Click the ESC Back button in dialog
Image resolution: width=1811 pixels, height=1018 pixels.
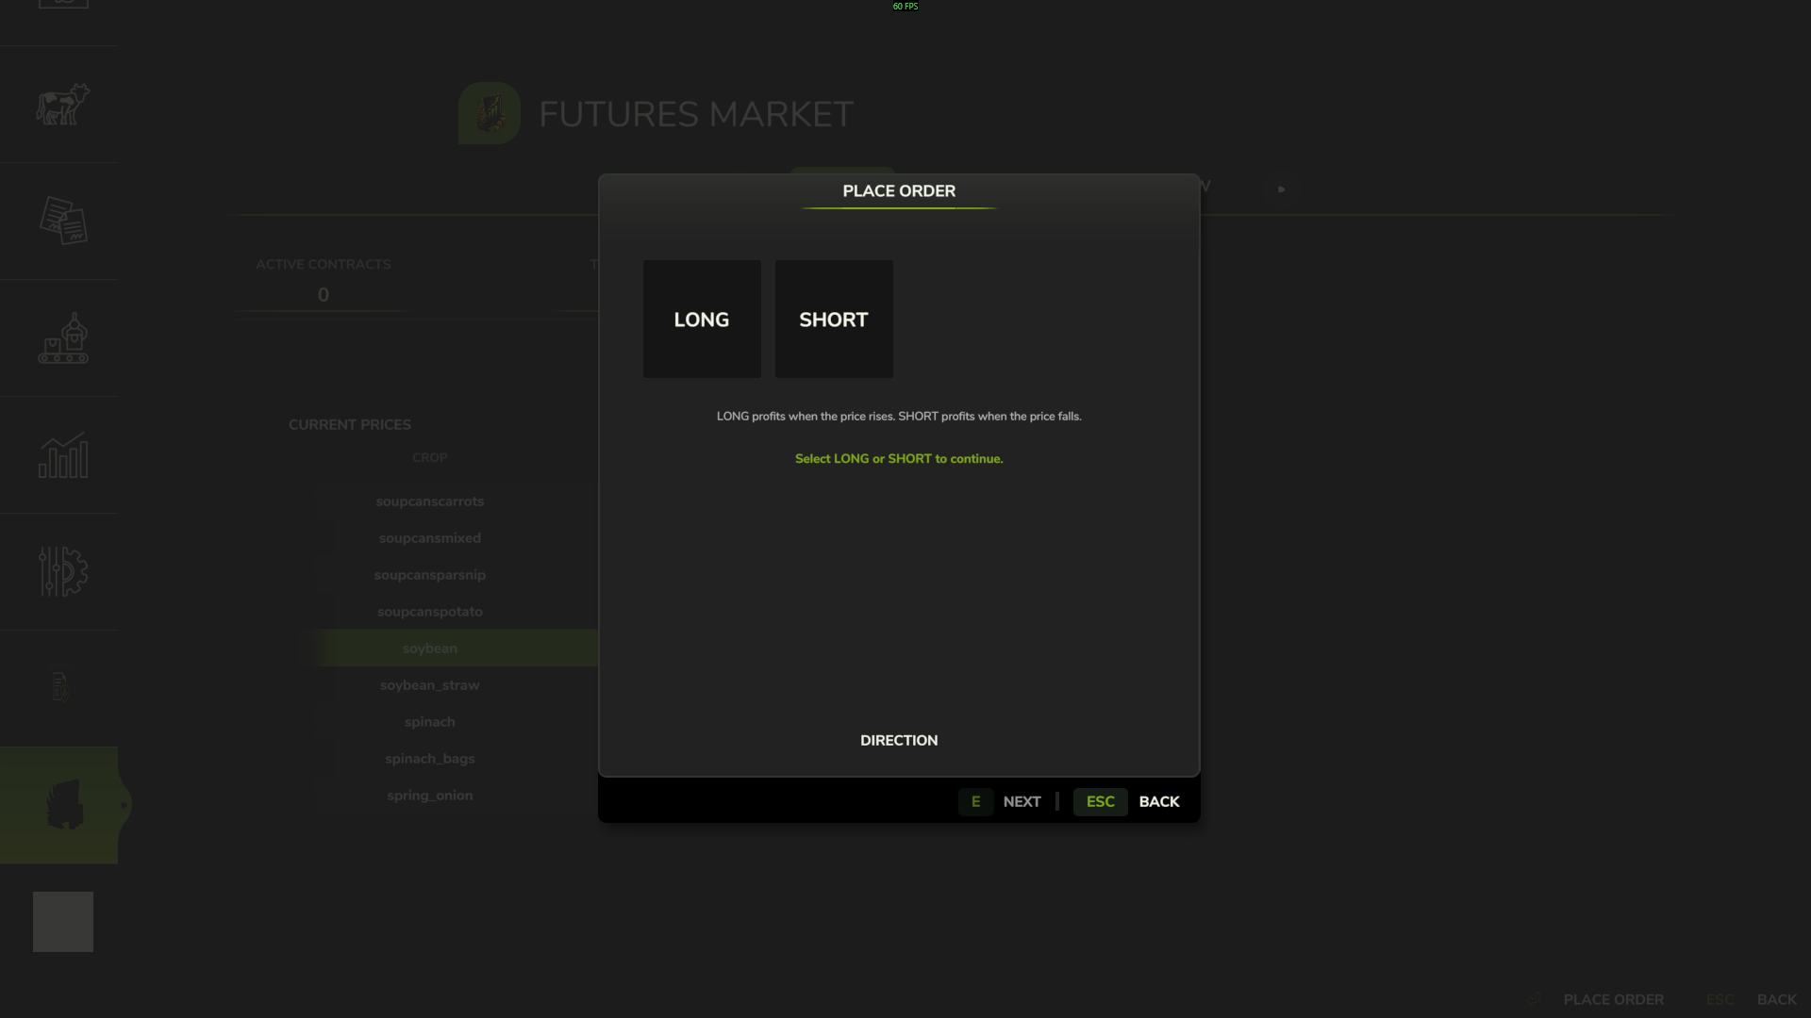1127,802
